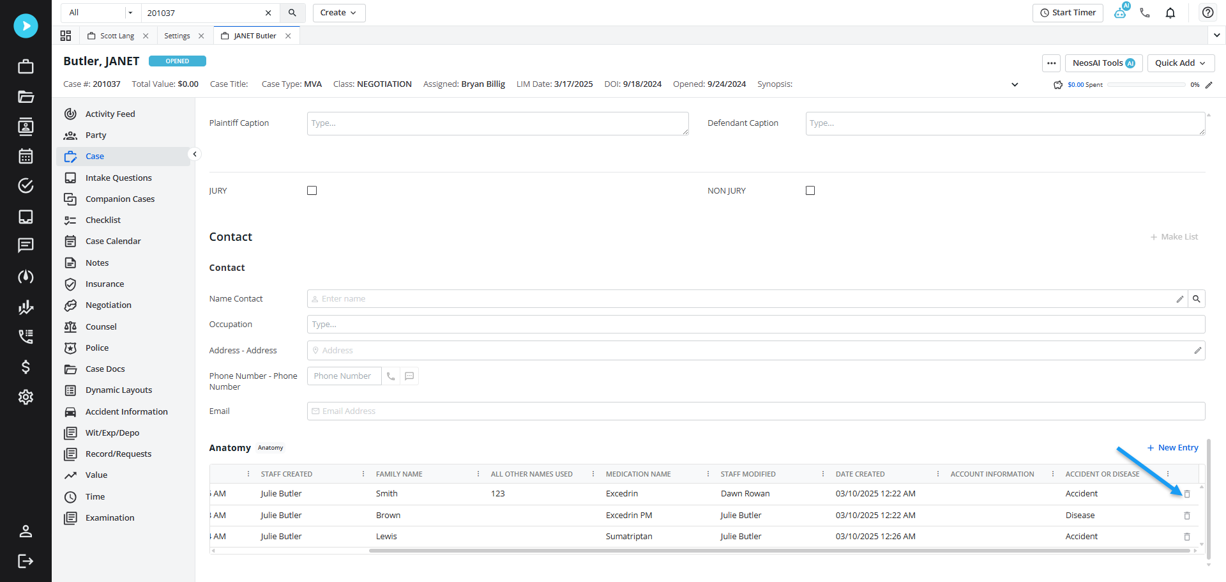This screenshot has height=582, width=1226.
Task: Click the Neos play logo icon
Action: (26, 26)
